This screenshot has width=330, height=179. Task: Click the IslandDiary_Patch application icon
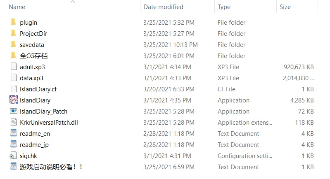[x=13, y=111]
